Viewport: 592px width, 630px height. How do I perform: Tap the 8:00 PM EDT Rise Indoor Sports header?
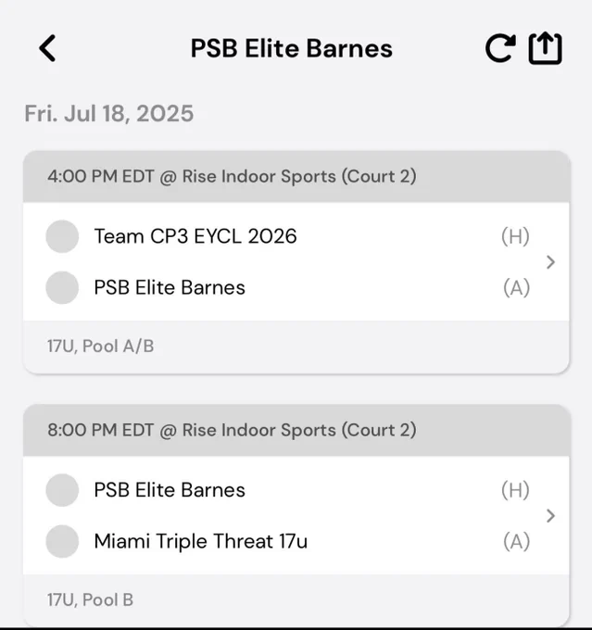coord(296,430)
